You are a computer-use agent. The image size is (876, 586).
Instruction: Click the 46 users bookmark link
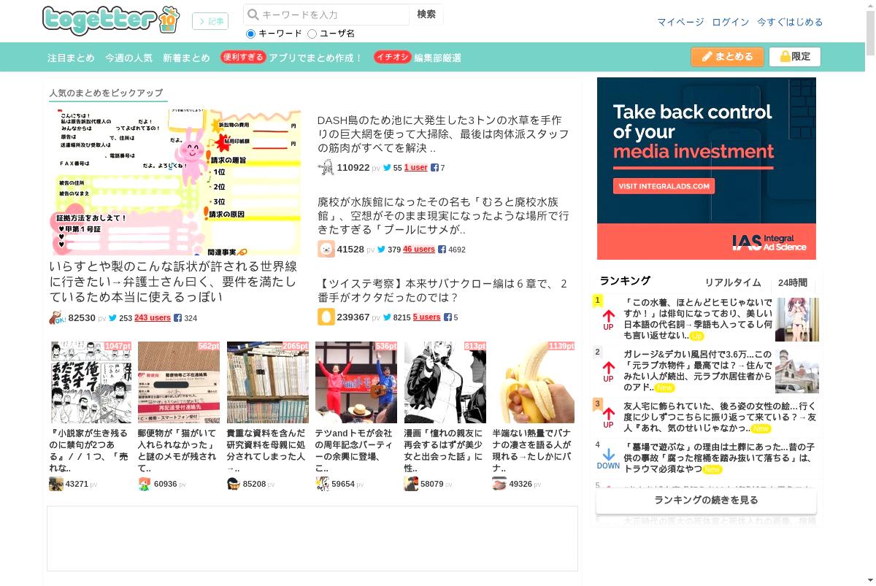419,250
